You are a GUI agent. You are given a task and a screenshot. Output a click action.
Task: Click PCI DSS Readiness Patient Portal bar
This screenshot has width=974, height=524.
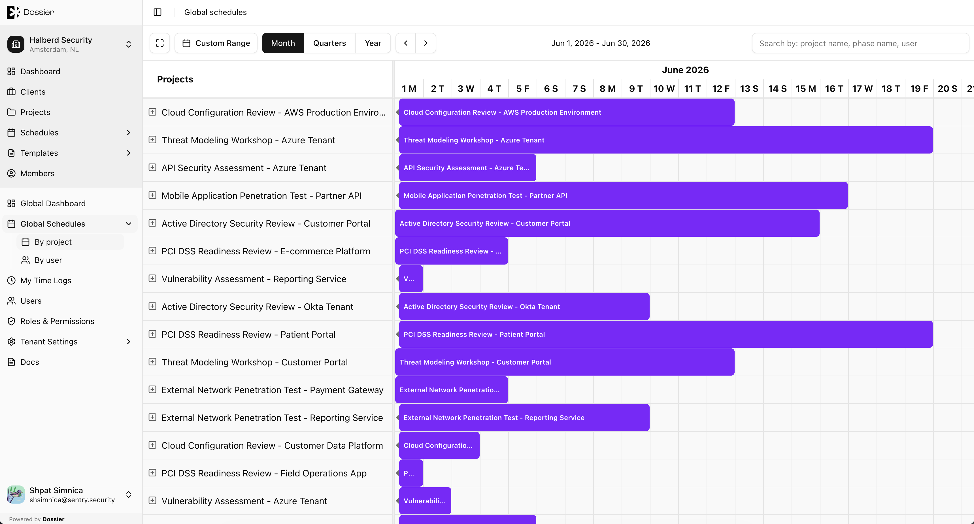[666, 335]
